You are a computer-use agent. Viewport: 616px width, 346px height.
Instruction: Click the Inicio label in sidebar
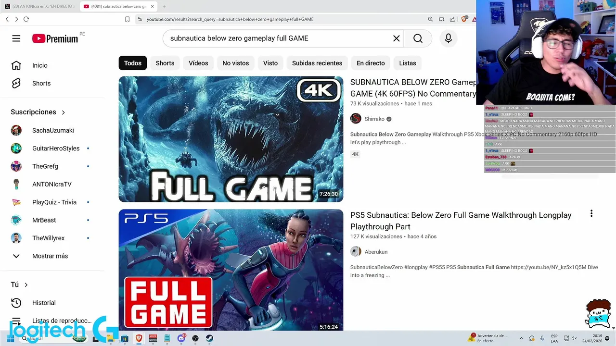click(40, 65)
